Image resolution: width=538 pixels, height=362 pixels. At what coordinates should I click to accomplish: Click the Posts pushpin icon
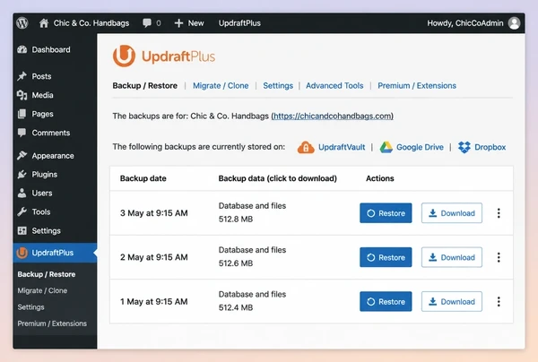coord(22,76)
